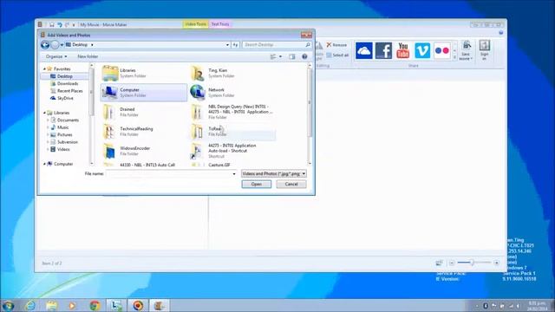
Task: Click the Open button
Action: (257, 184)
